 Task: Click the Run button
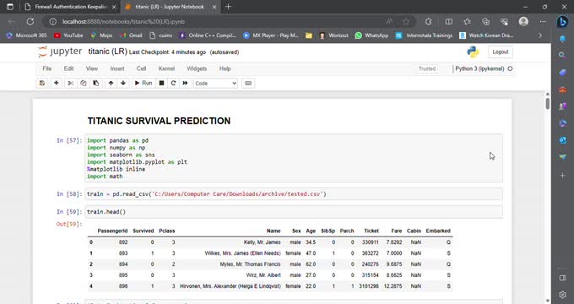point(143,83)
